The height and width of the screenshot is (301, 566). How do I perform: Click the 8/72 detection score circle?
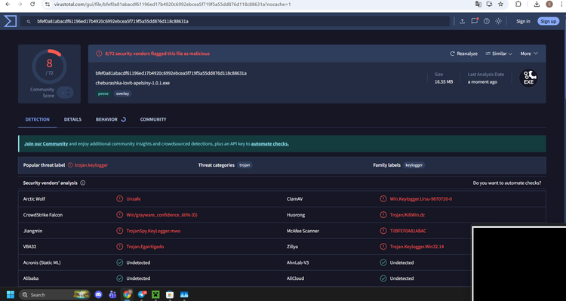[50, 67]
